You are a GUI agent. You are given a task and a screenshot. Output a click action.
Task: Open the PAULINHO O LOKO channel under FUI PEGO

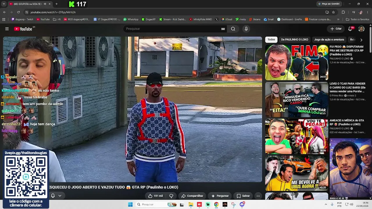(x=339, y=59)
